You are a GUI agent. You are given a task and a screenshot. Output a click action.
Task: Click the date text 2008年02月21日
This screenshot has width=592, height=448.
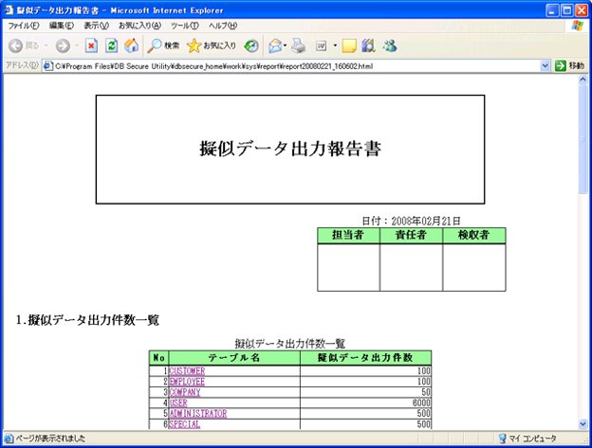[x=426, y=221]
